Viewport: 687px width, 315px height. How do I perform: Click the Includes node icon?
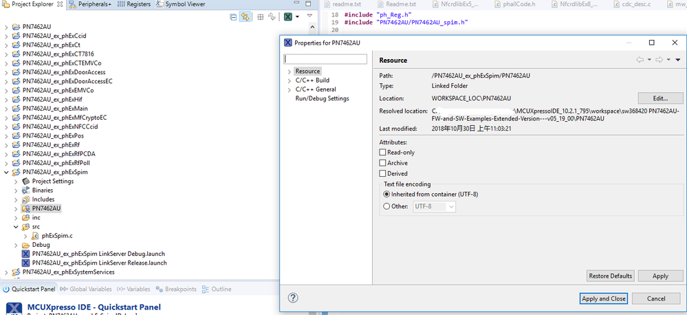[x=25, y=199]
